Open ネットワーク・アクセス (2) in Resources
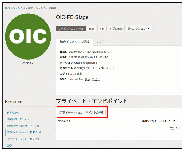This screenshot has width=183, height=150. pyautogui.click(x=23, y=139)
